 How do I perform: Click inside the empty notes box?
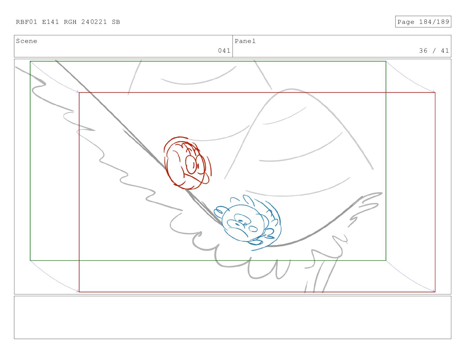(x=232, y=317)
